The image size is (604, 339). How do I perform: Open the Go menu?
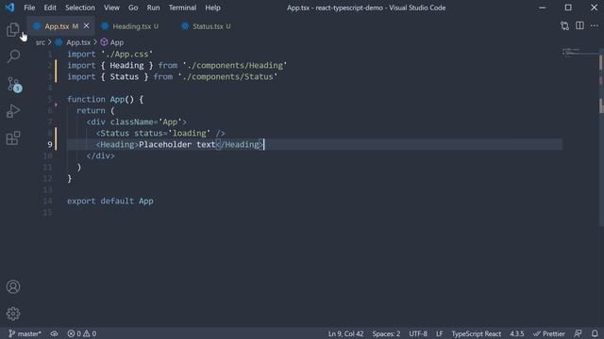(x=133, y=8)
